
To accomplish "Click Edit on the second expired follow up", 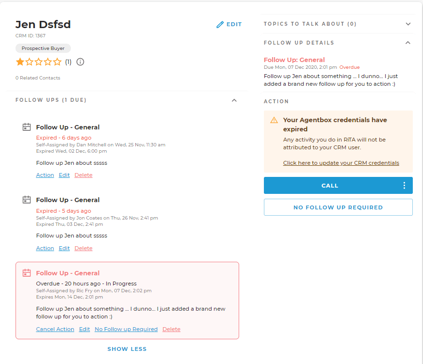I will point(64,248).
